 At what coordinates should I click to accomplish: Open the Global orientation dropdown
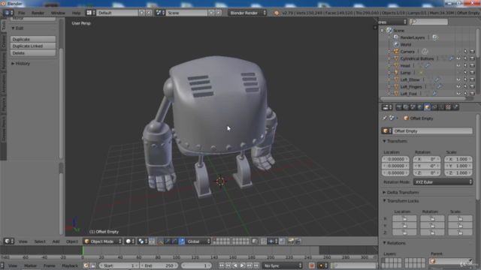click(198, 241)
